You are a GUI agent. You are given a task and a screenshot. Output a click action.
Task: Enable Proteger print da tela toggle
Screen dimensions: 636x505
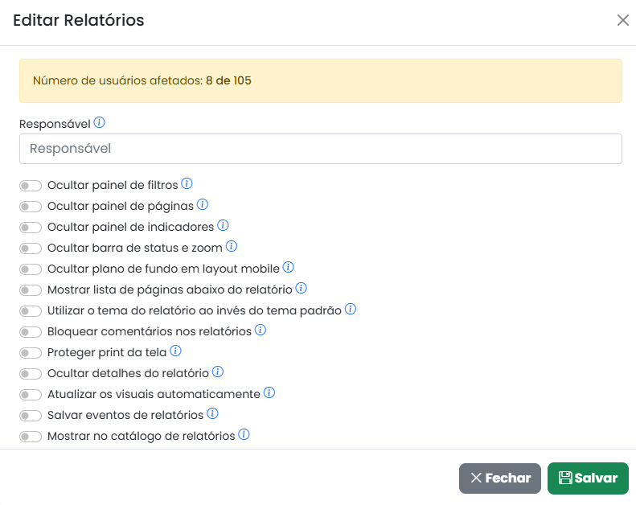[31, 353]
